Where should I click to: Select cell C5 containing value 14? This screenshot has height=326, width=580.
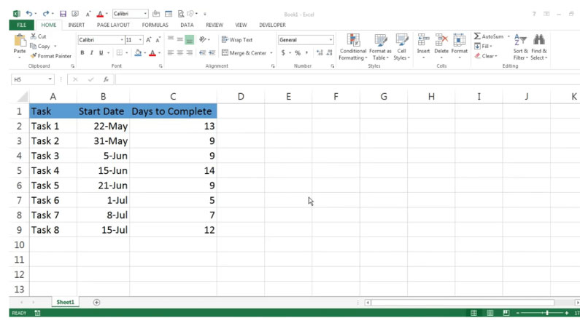pyautogui.click(x=173, y=170)
